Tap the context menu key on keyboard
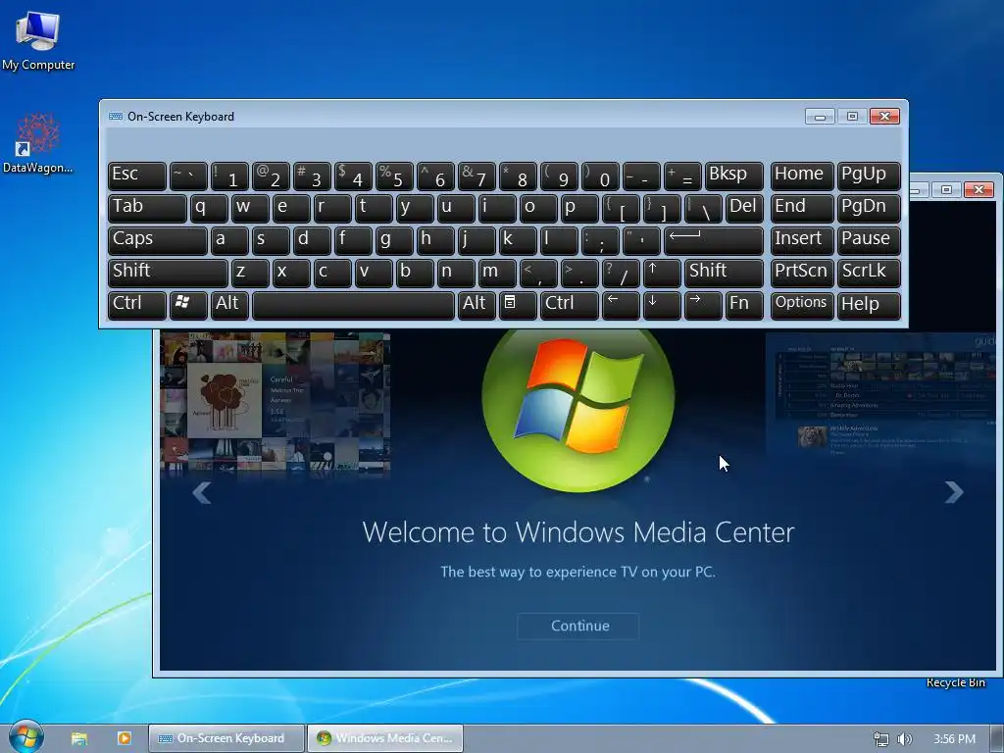The image size is (1004, 753). click(518, 305)
